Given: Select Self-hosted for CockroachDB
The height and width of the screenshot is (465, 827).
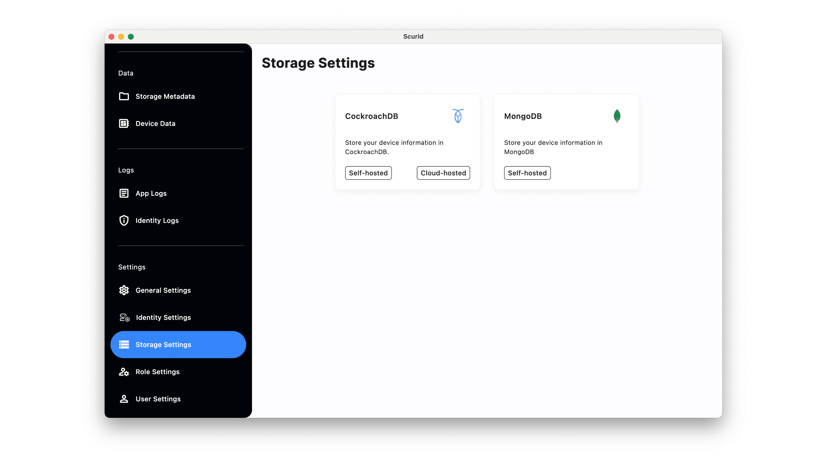Looking at the screenshot, I should pyautogui.click(x=368, y=173).
